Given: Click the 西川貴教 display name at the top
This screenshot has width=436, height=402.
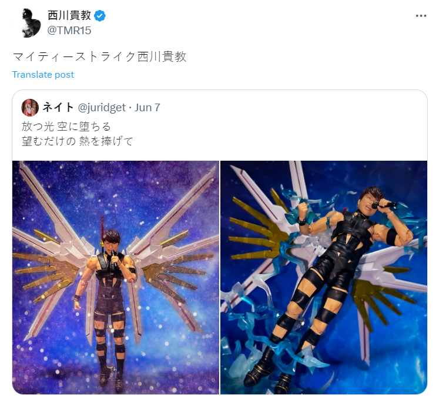Looking at the screenshot, I should tap(69, 15).
